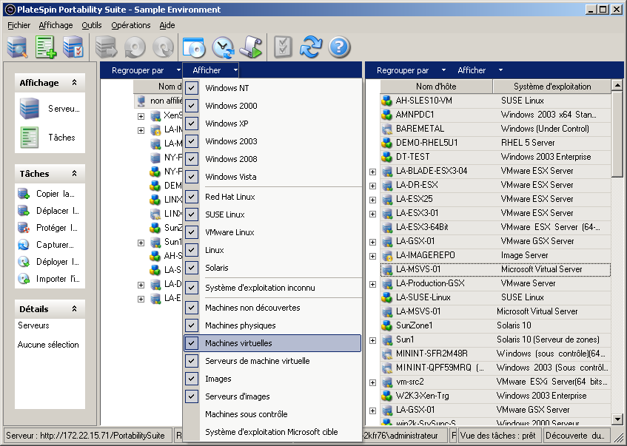Expand the LA-BLADE-ESX3-04 tree node
This screenshot has height=446, width=627.
(372, 171)
